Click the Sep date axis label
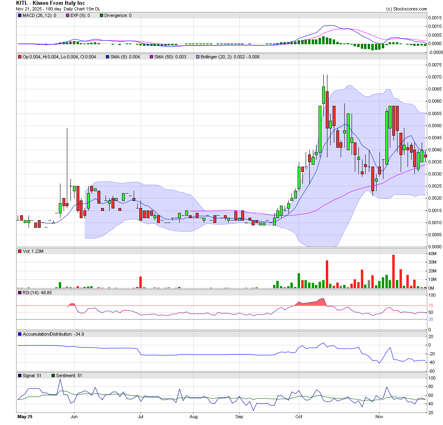443x425 pixels. coord(239,417)
